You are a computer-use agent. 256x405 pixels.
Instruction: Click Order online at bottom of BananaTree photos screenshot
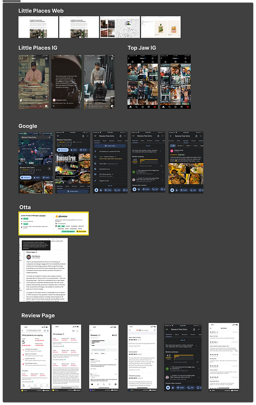point(73,191)
